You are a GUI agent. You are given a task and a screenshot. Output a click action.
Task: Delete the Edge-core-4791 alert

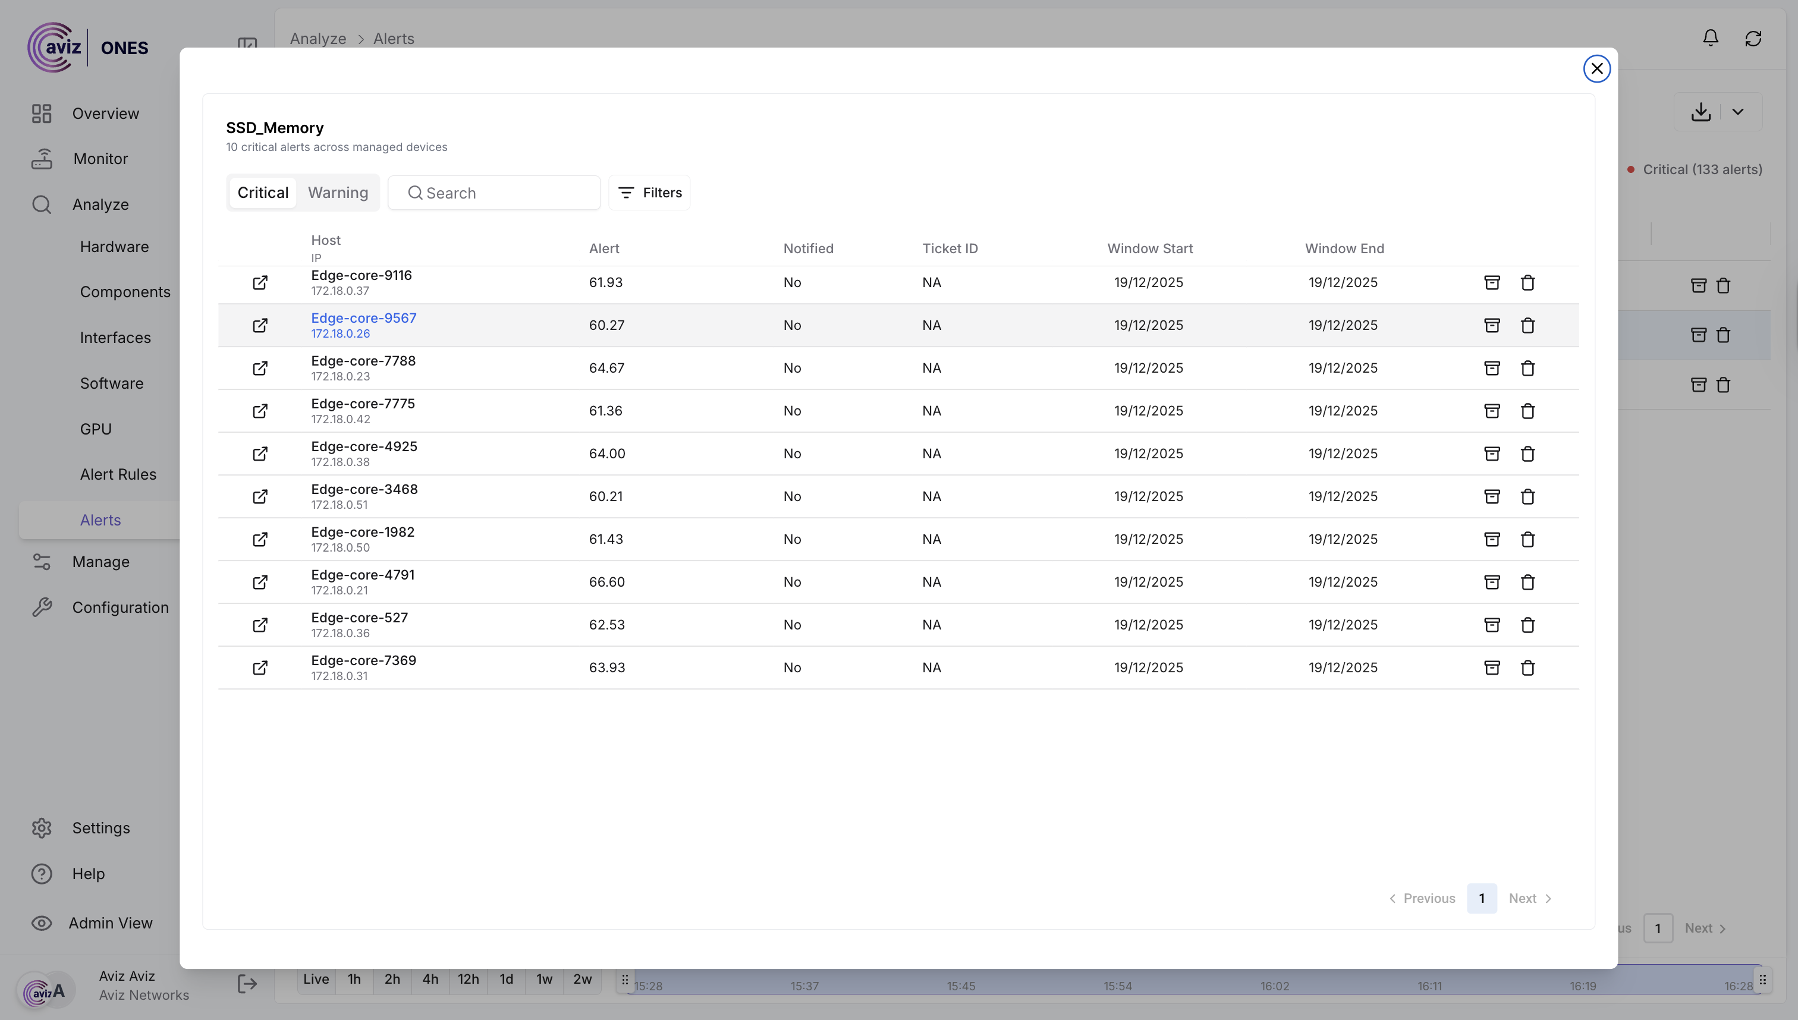[x=1527, y=581]
